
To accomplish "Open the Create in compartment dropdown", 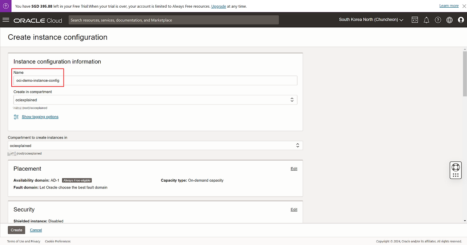I will point(155,100).
